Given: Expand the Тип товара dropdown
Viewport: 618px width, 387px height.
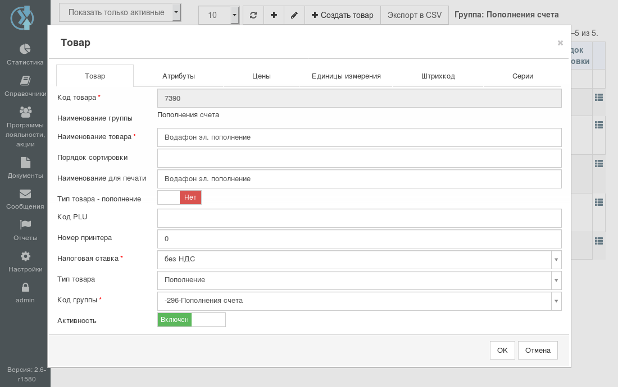Looking at the screenshot, I should 556,280.
